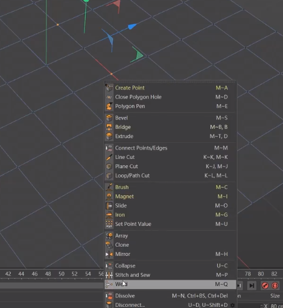Toggle the red record active objects button
Viewport: 283px width, 308px height.
point(265,286)
